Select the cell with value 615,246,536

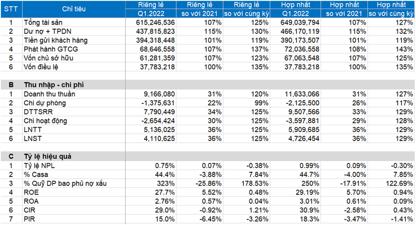click(x=155, y=23)
